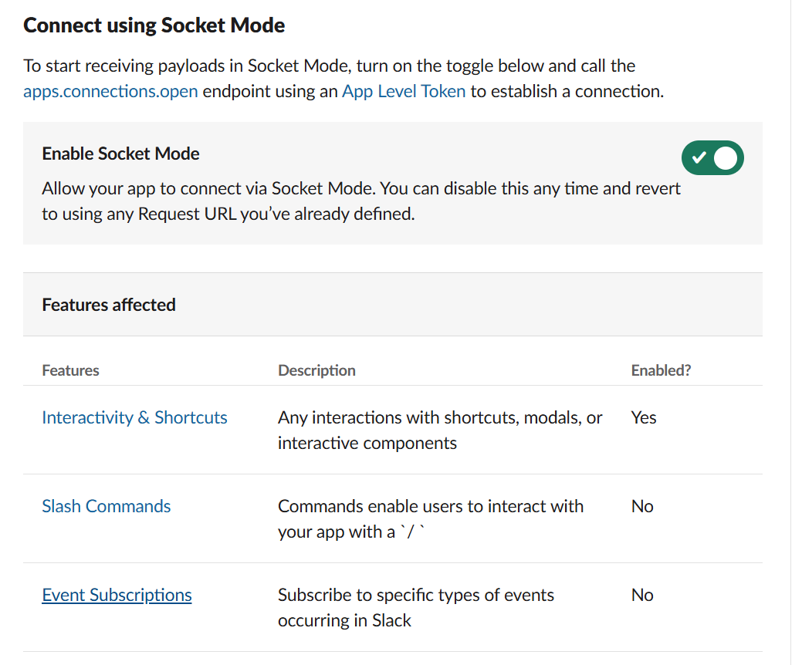802x665 pixels.
Task: Click the Yes value for Interactivity & Shortcuts
Action: (644, 417)
